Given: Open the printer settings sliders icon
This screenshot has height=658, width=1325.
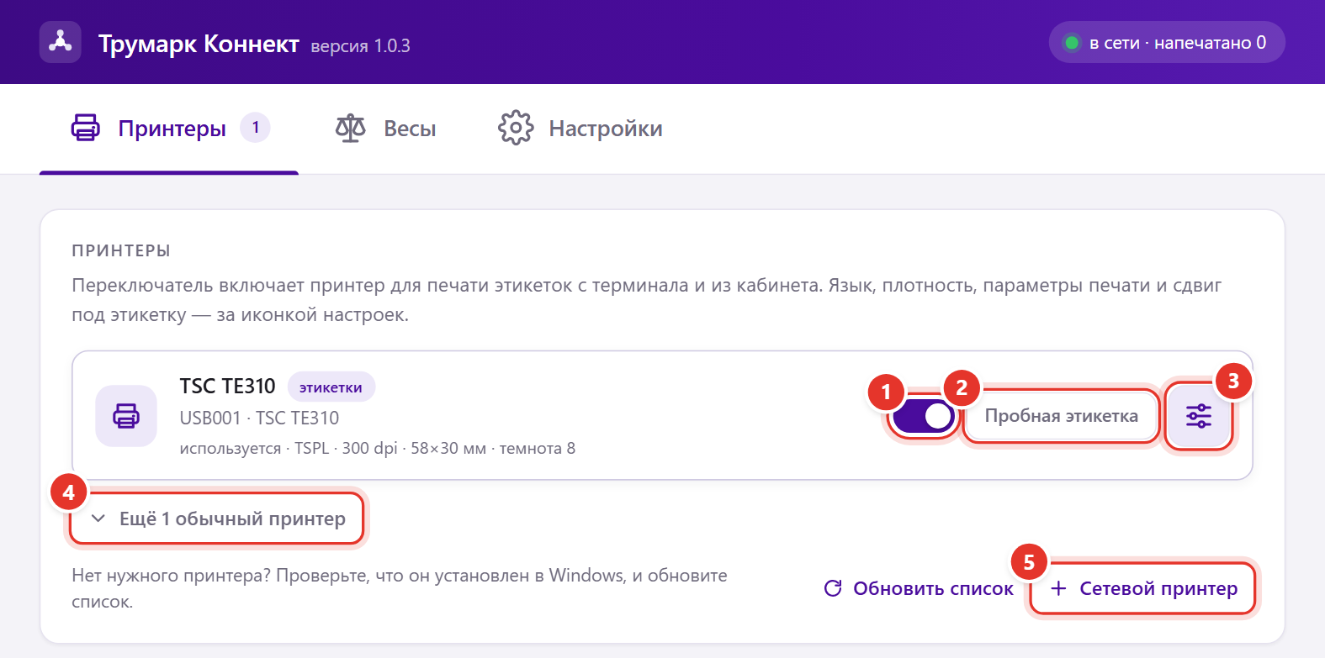Looking at the screenshot, I should [x=1199, y=416].
